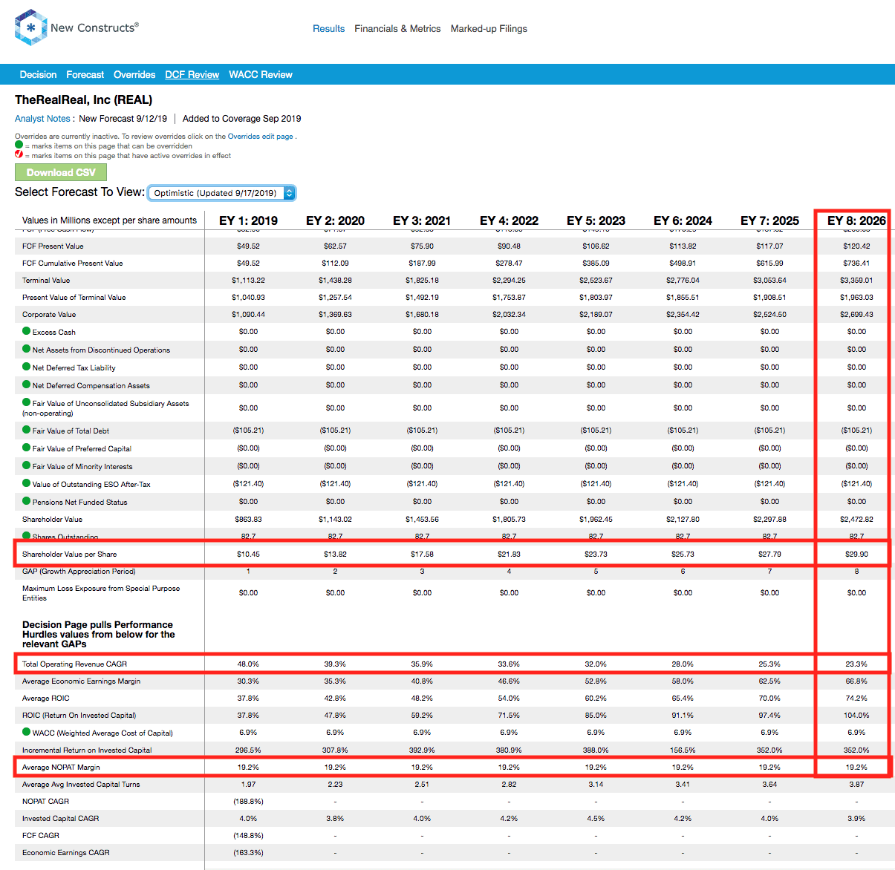The width and height of the screenshot is (895, 870).
Task: Click the New Constructs logo
Action: (77, 27)
